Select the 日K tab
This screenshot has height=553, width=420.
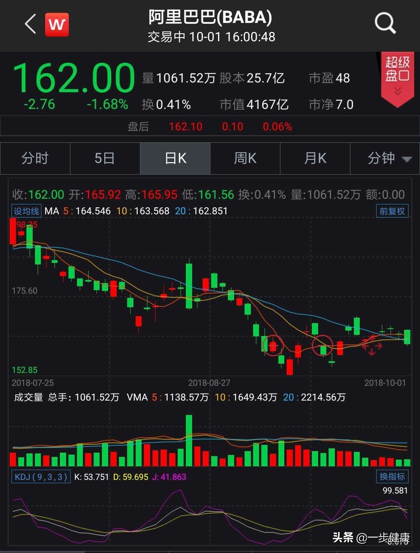175,158
